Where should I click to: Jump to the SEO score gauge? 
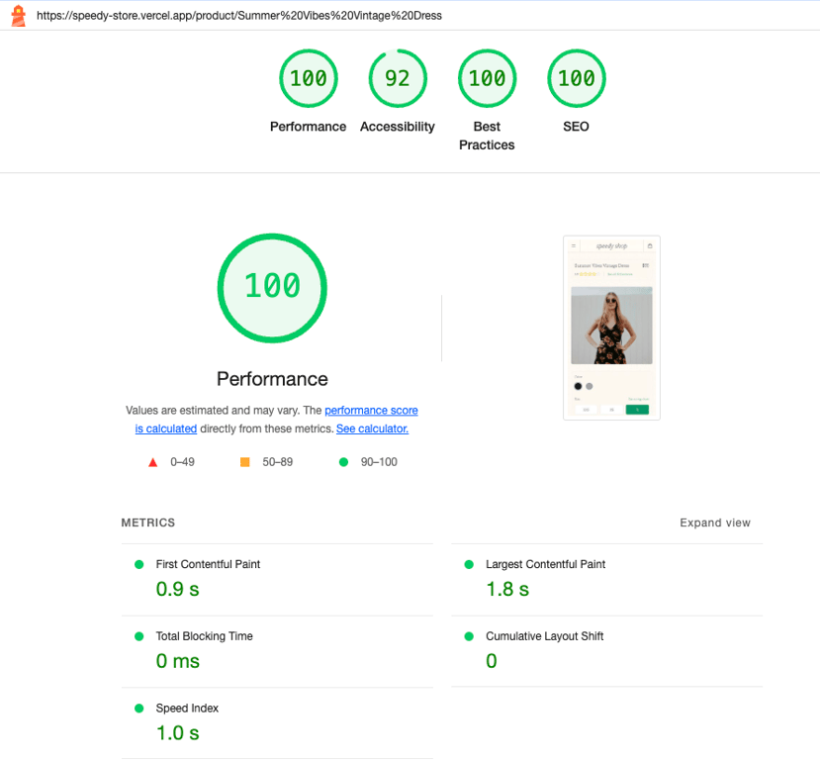point(577,78)
